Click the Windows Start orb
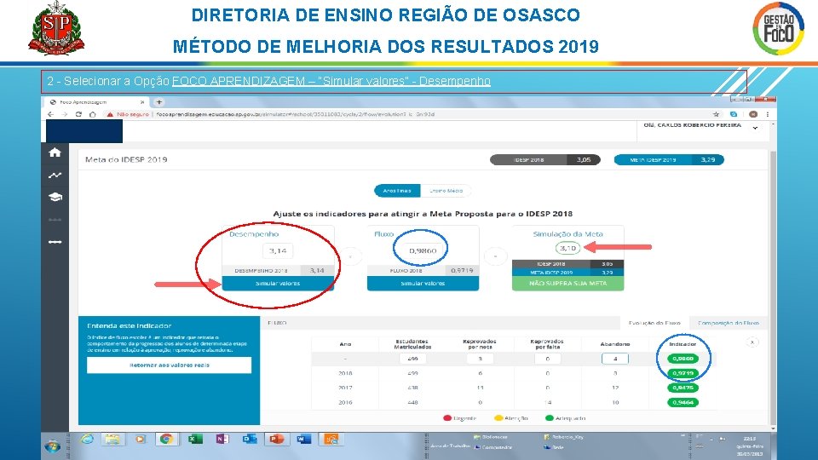This screenshot has height=460, width=818. pyautogui.click(x=52, y=446)
